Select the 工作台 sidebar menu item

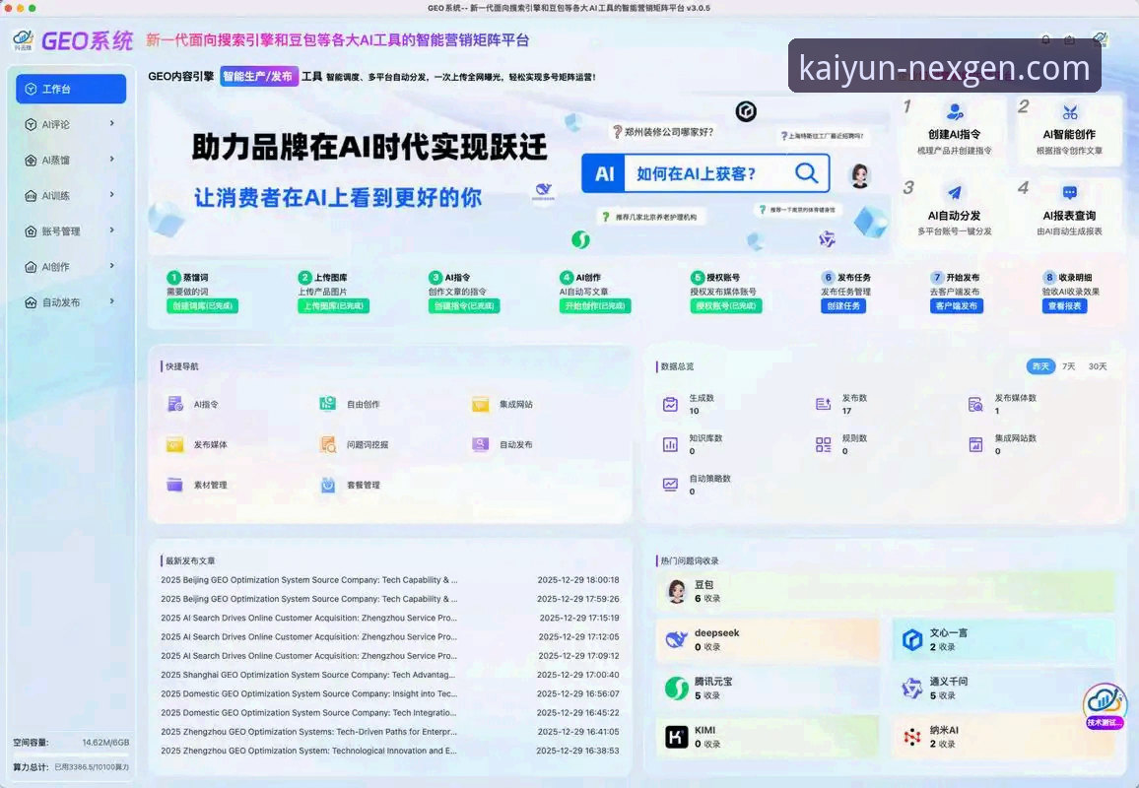[x=69, y=89]
